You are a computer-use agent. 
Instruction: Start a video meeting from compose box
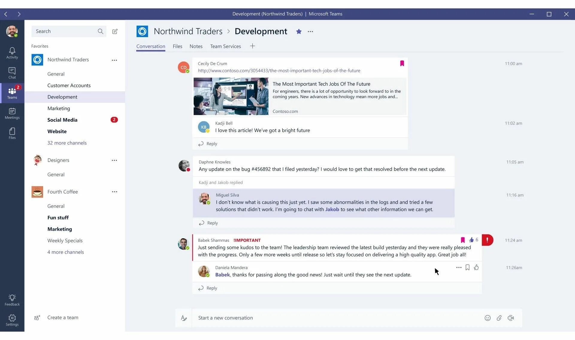511,318
